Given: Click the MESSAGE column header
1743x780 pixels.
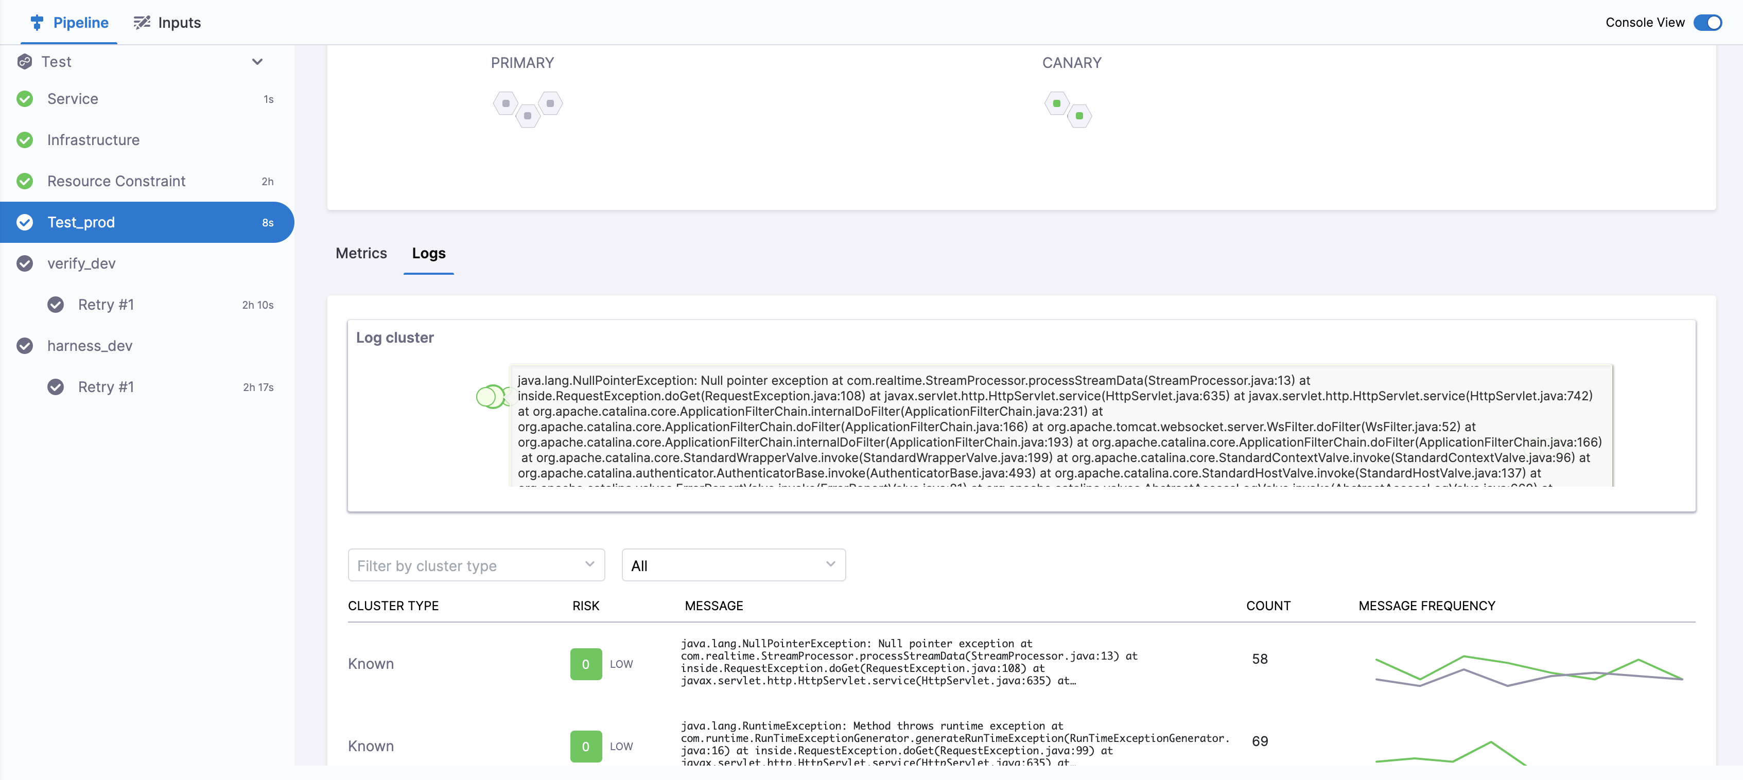Looking at the screenshot, I should [714, 606].
